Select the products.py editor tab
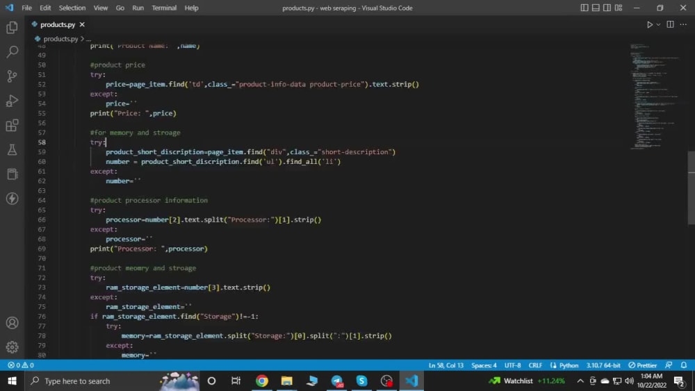 pyautogui.click(x=58, y=25)
